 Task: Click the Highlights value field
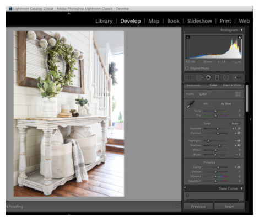(x=238, y=141)
